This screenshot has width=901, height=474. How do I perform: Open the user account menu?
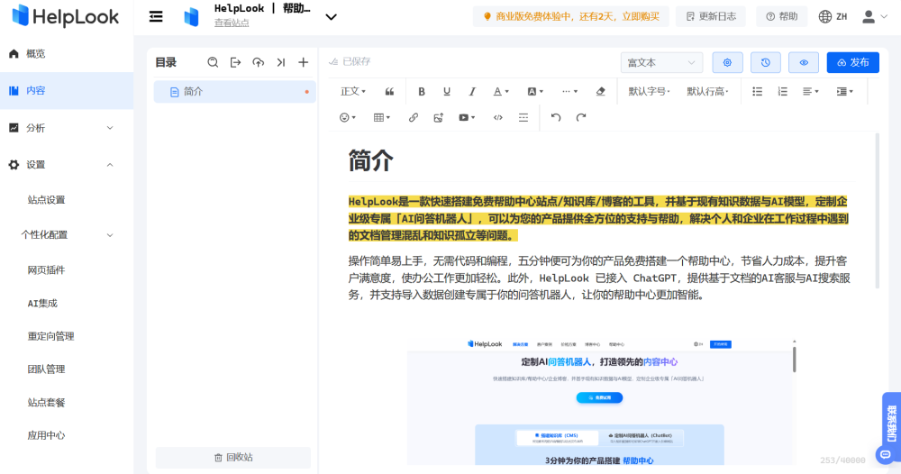pyautogui.click(x=875, y=16)
